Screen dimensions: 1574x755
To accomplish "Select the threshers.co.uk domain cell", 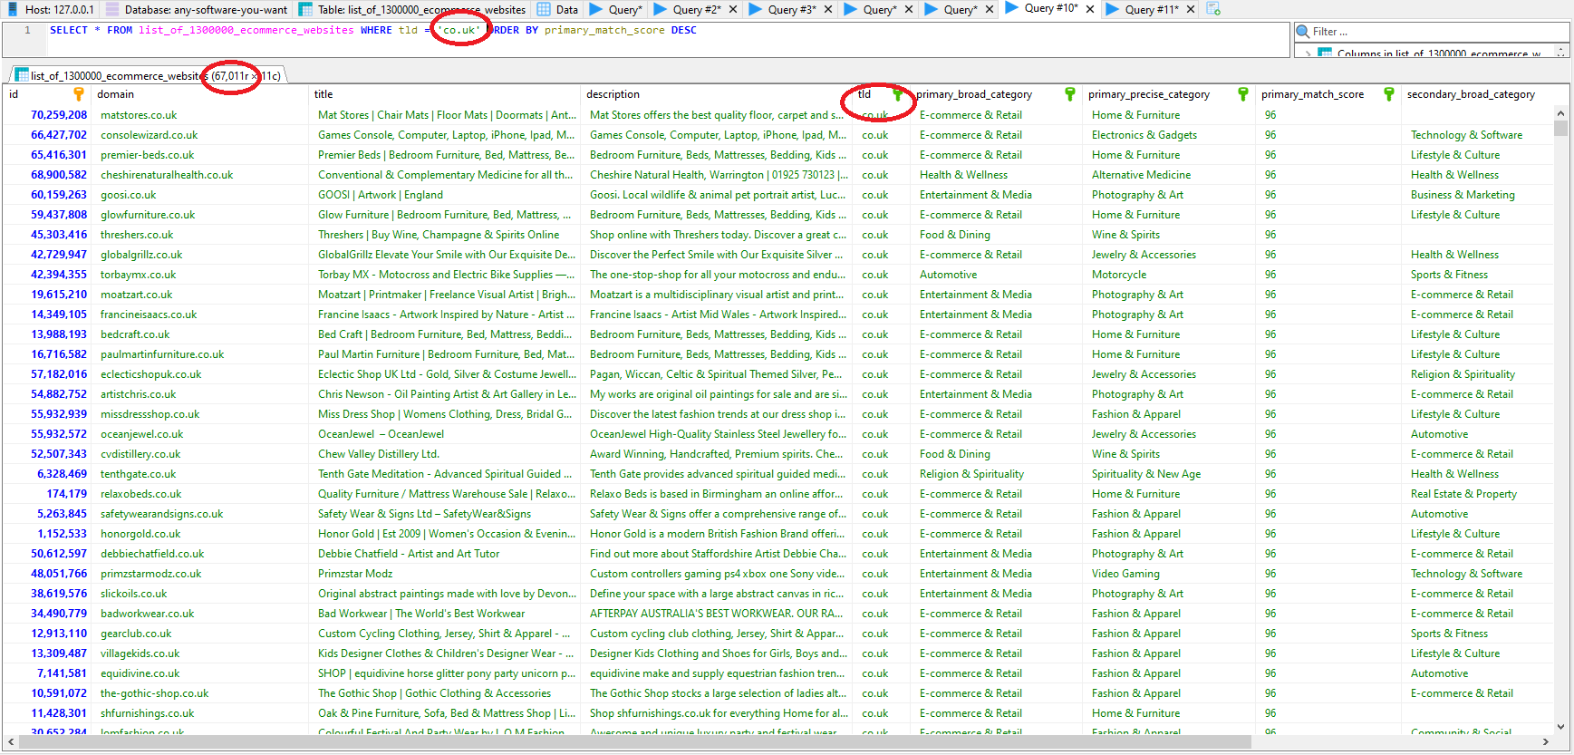I will (x=200, y=235).
